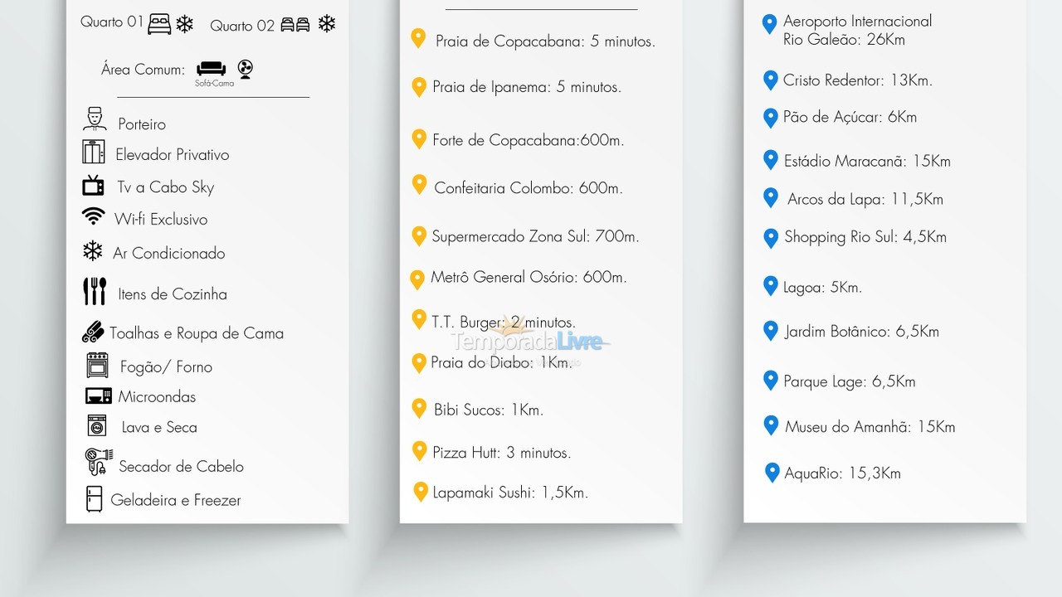Click the Secador de Cabelo hairdryer icon
This screenshot has height=597, width=1062.
point(98,462)
